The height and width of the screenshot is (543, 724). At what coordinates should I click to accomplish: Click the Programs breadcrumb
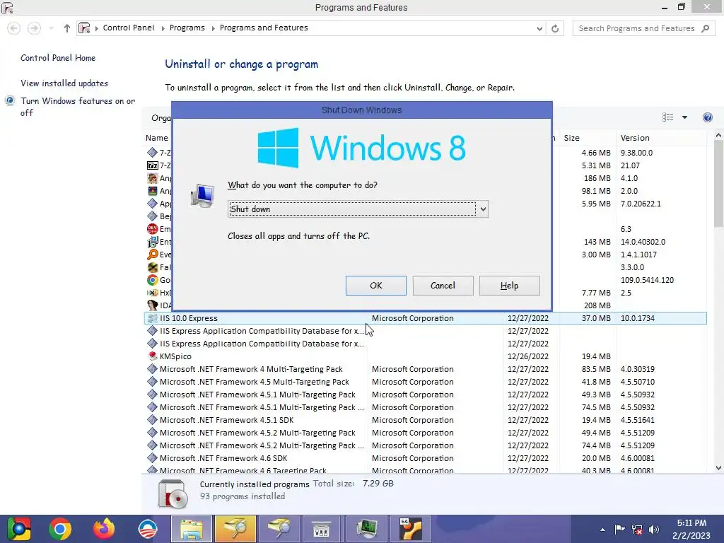(187, 28)
